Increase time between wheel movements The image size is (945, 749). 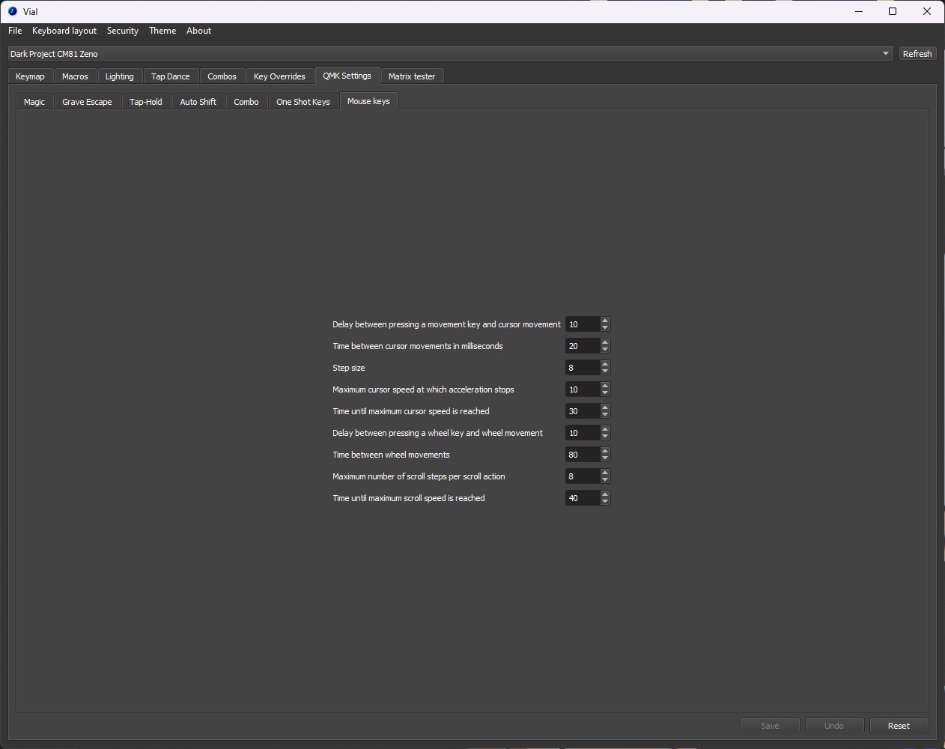tap(605, 451)
